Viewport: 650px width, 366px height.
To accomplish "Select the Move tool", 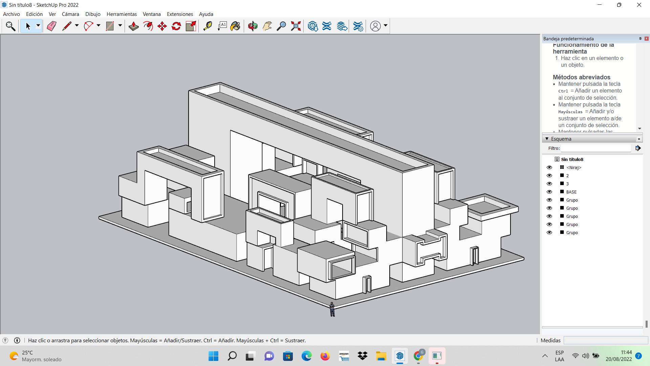I will [x=162, y=26].
